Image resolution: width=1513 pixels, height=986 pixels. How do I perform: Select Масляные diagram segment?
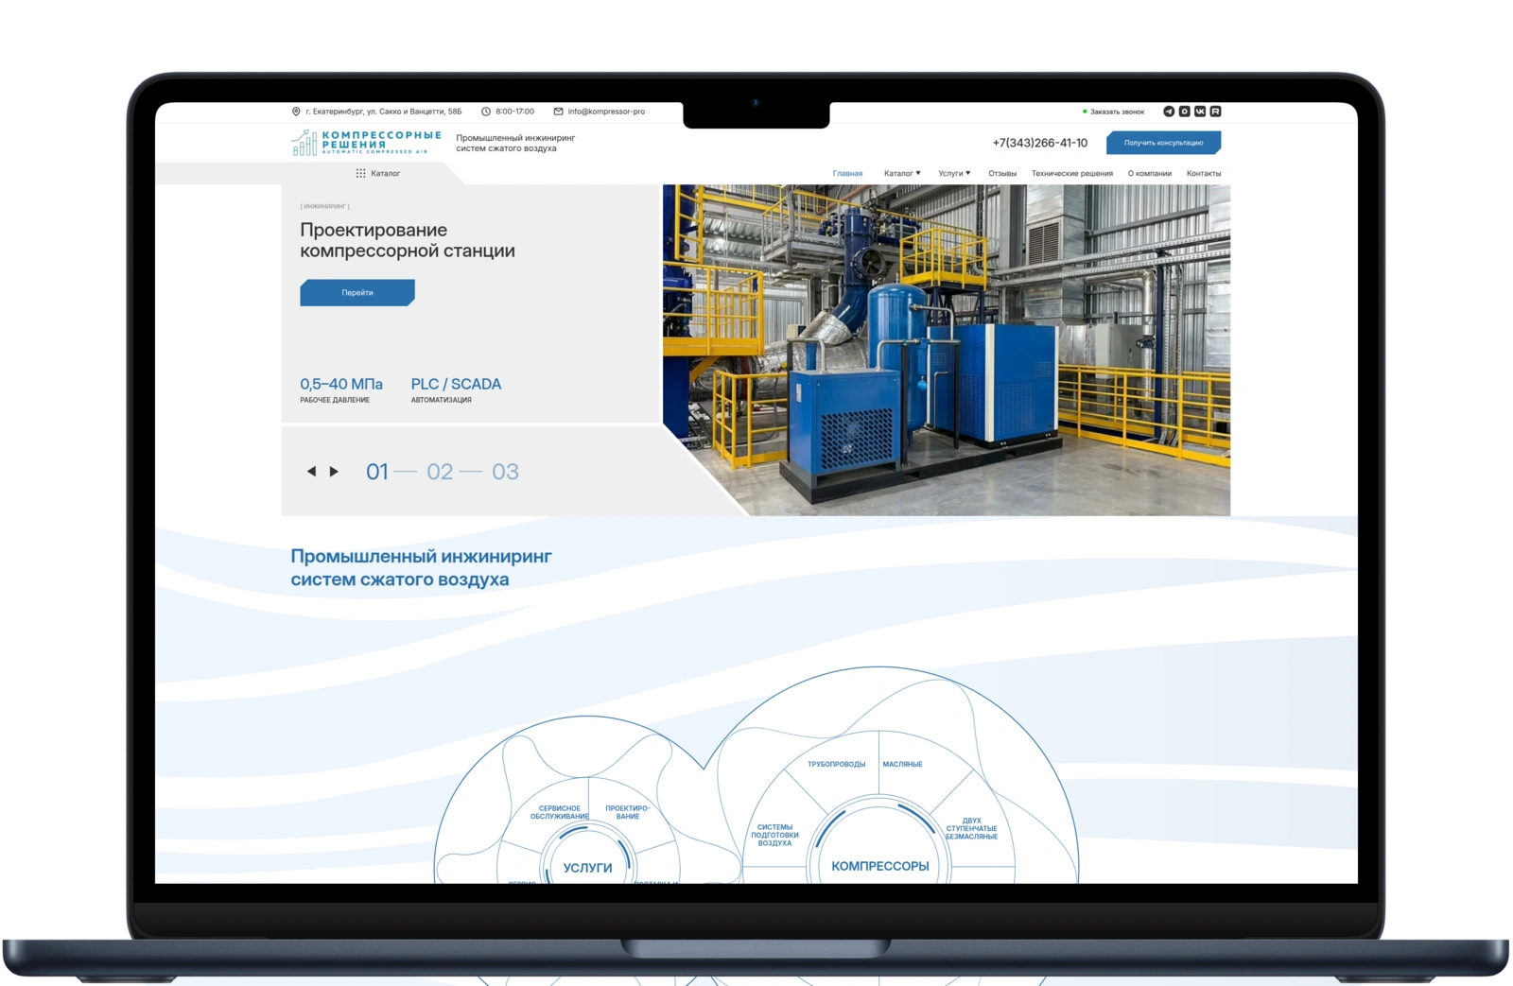pyautogui.click(x=902, y=764)
